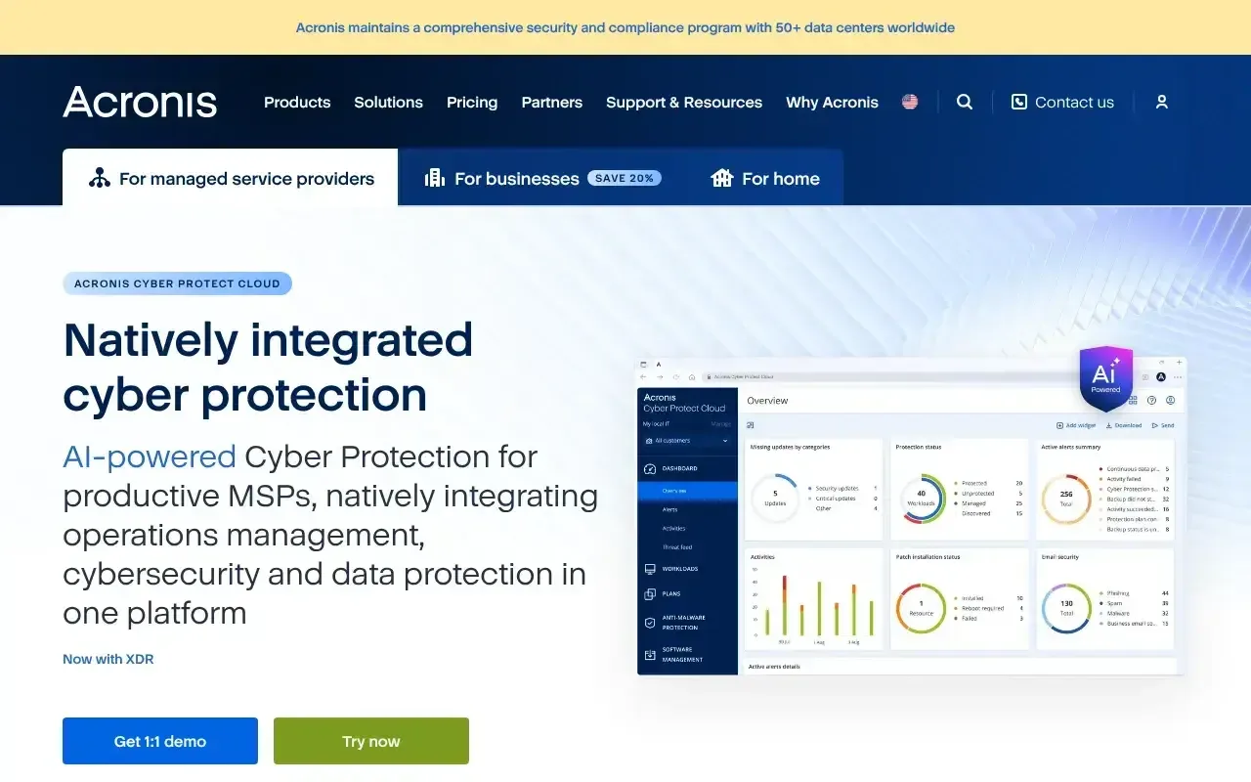Open the Workloads section icon
1251x782 pixels.
click(646, 569)
